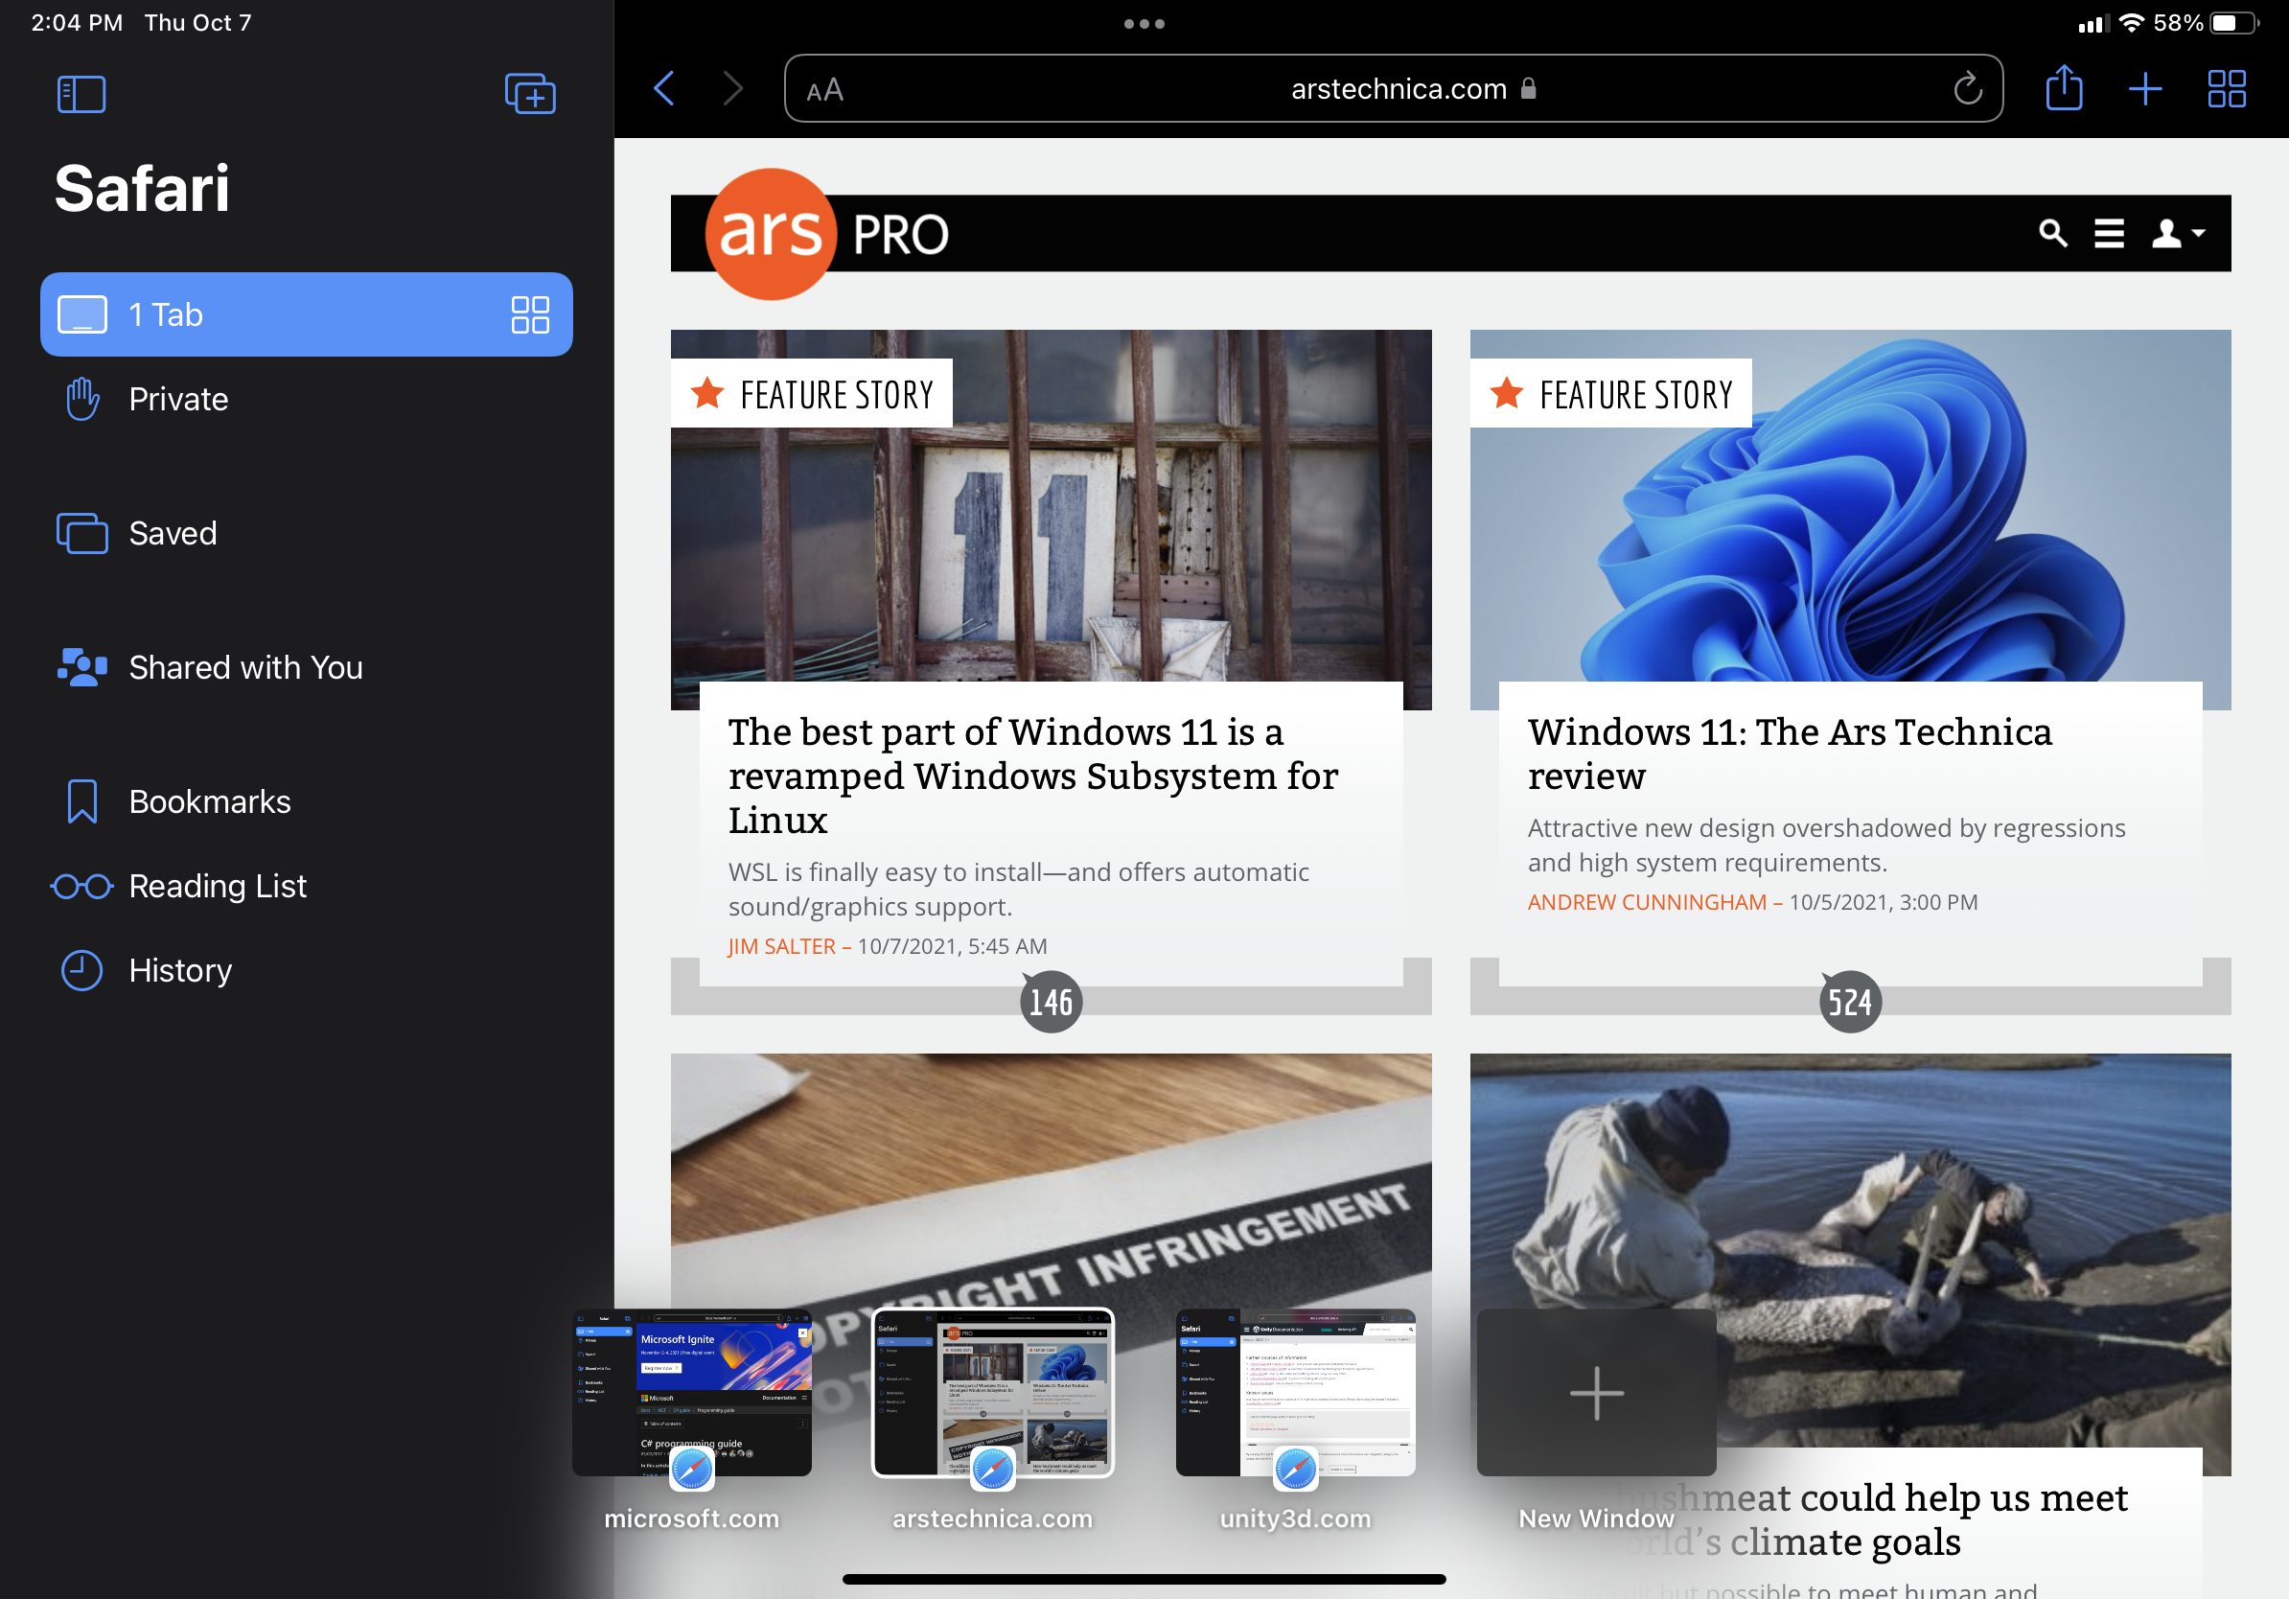Viewport: 2289px width, 1599px height.
Task: Click author link Jim Salter
Action: click(780, 946)
